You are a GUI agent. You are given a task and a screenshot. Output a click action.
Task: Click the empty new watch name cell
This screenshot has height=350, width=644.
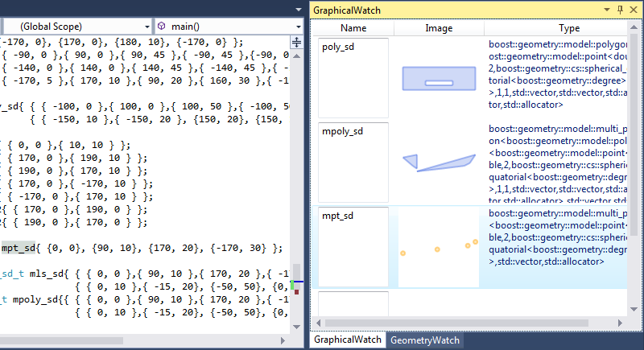353,303
